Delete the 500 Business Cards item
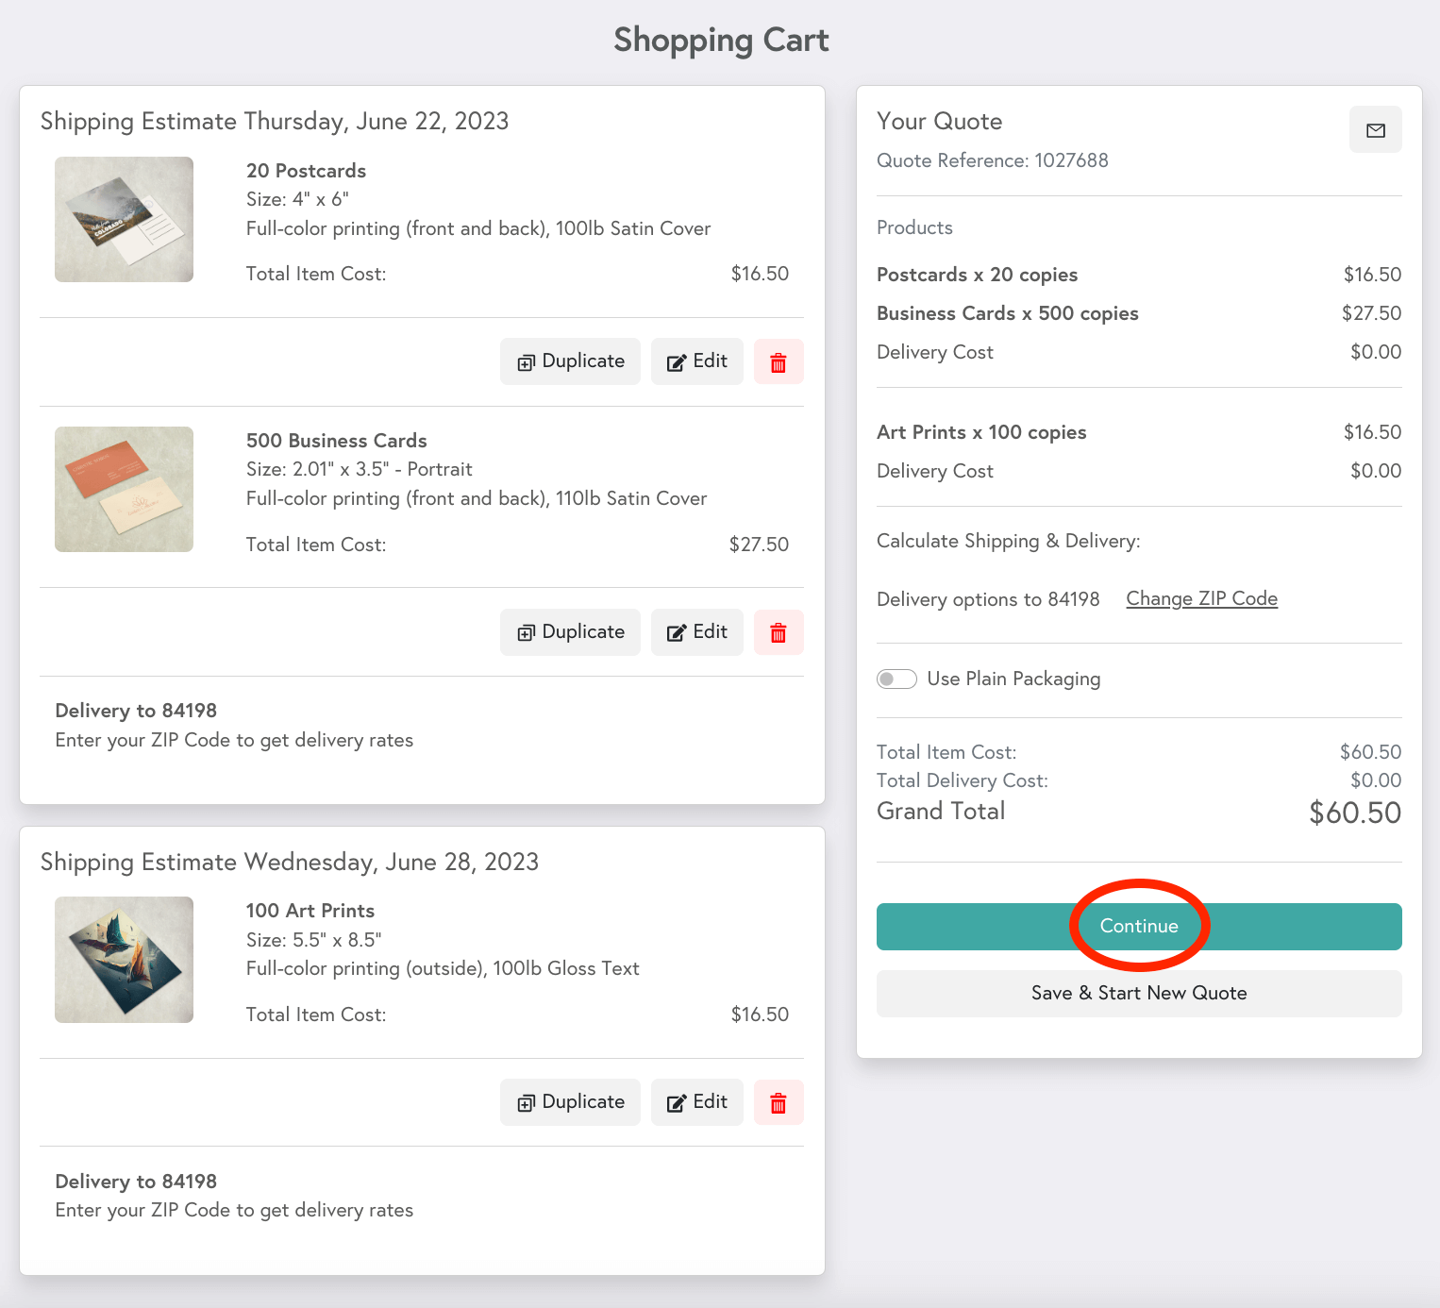 point(779,631)
